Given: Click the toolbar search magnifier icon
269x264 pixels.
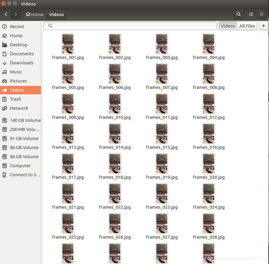Looking at the screenshot, I should coord(238,14).
